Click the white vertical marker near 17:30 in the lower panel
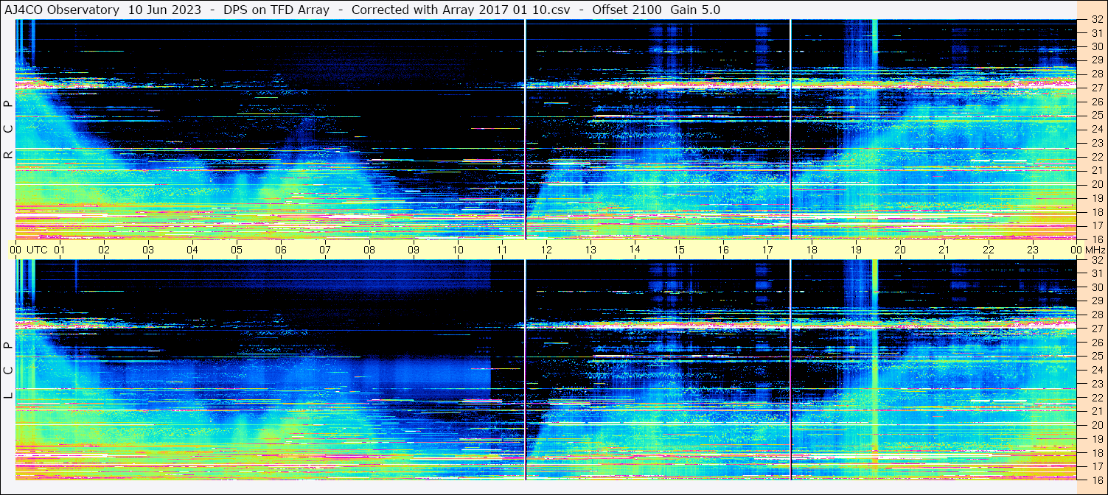 point(790,368)
